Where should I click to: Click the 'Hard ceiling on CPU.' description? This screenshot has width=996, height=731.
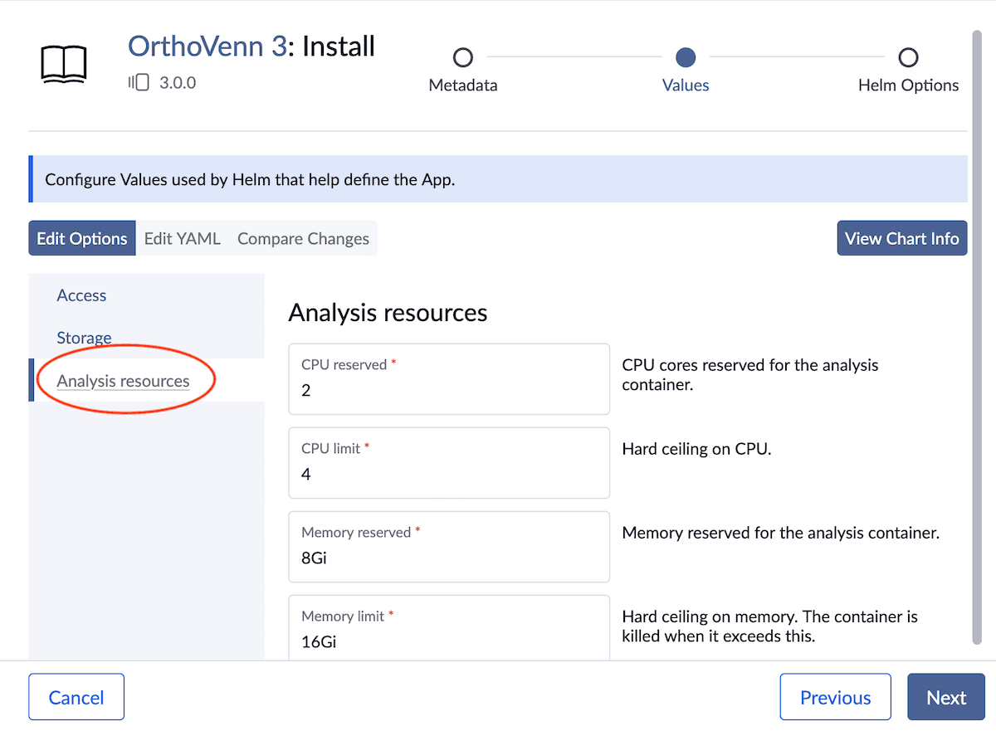[x=697, y=449]
